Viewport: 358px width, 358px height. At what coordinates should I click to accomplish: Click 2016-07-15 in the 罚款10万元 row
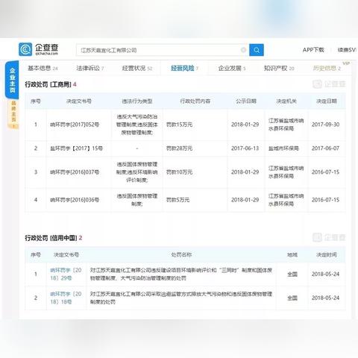(x=325, y=172)
